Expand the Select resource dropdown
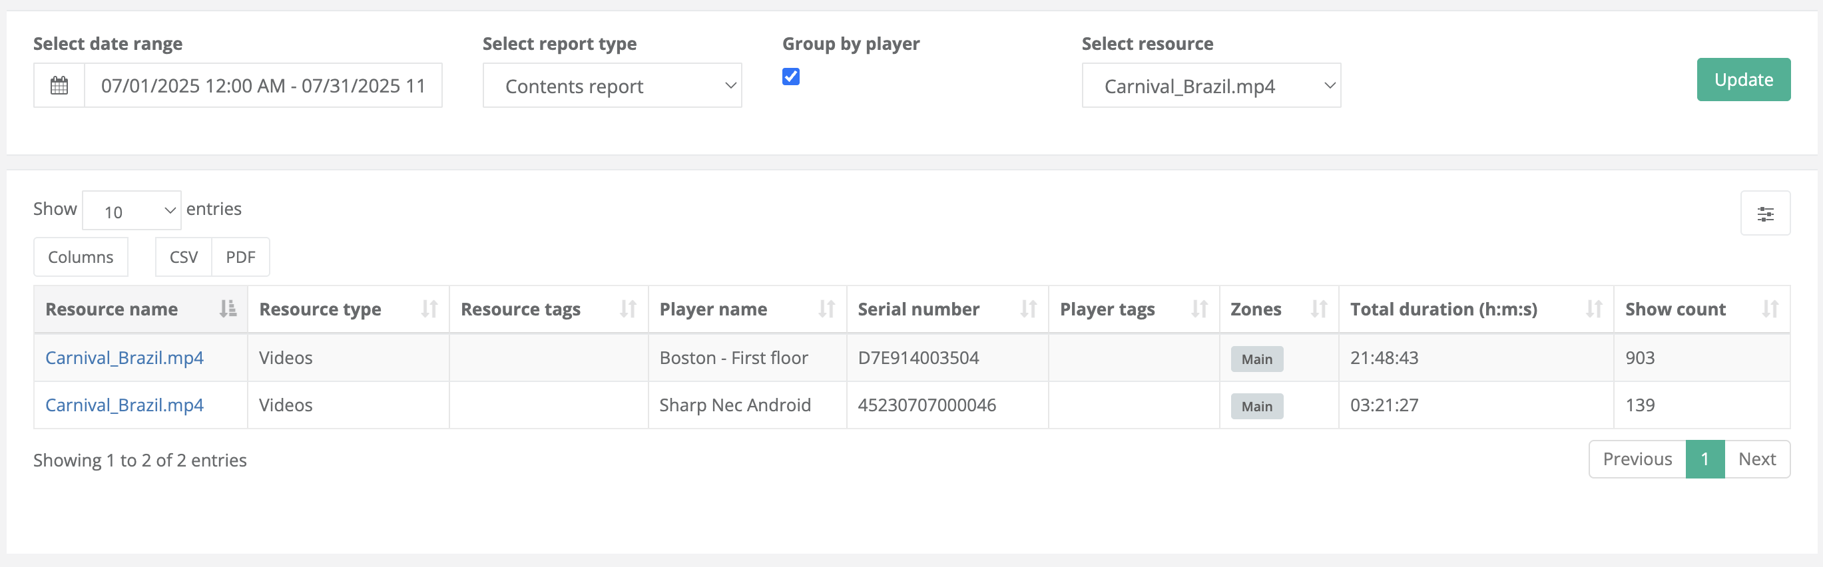This screenshot has width=1823, height=567. pos(1210,86)
